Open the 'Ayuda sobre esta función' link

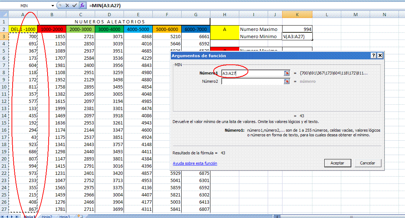click(x=195, y=163)
